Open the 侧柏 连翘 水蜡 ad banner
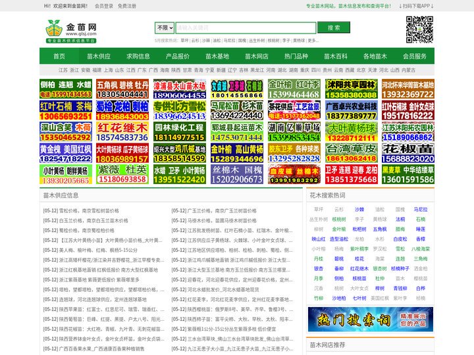474x355 pixels. [66, 89]
